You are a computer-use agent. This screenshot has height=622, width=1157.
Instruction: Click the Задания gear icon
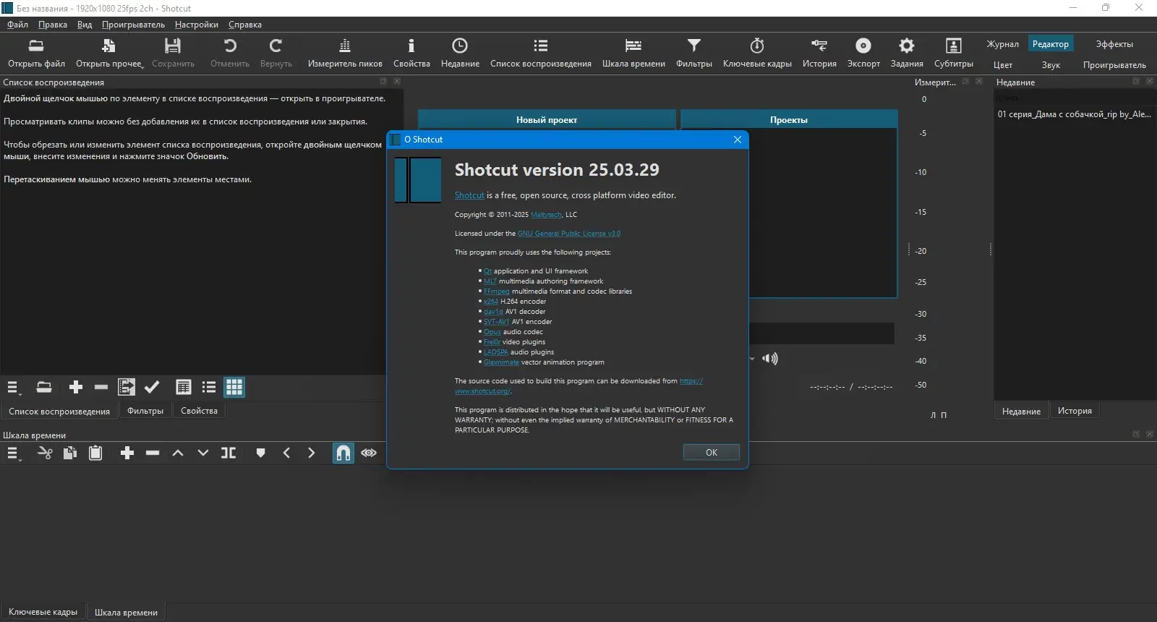tap(907, 46)
